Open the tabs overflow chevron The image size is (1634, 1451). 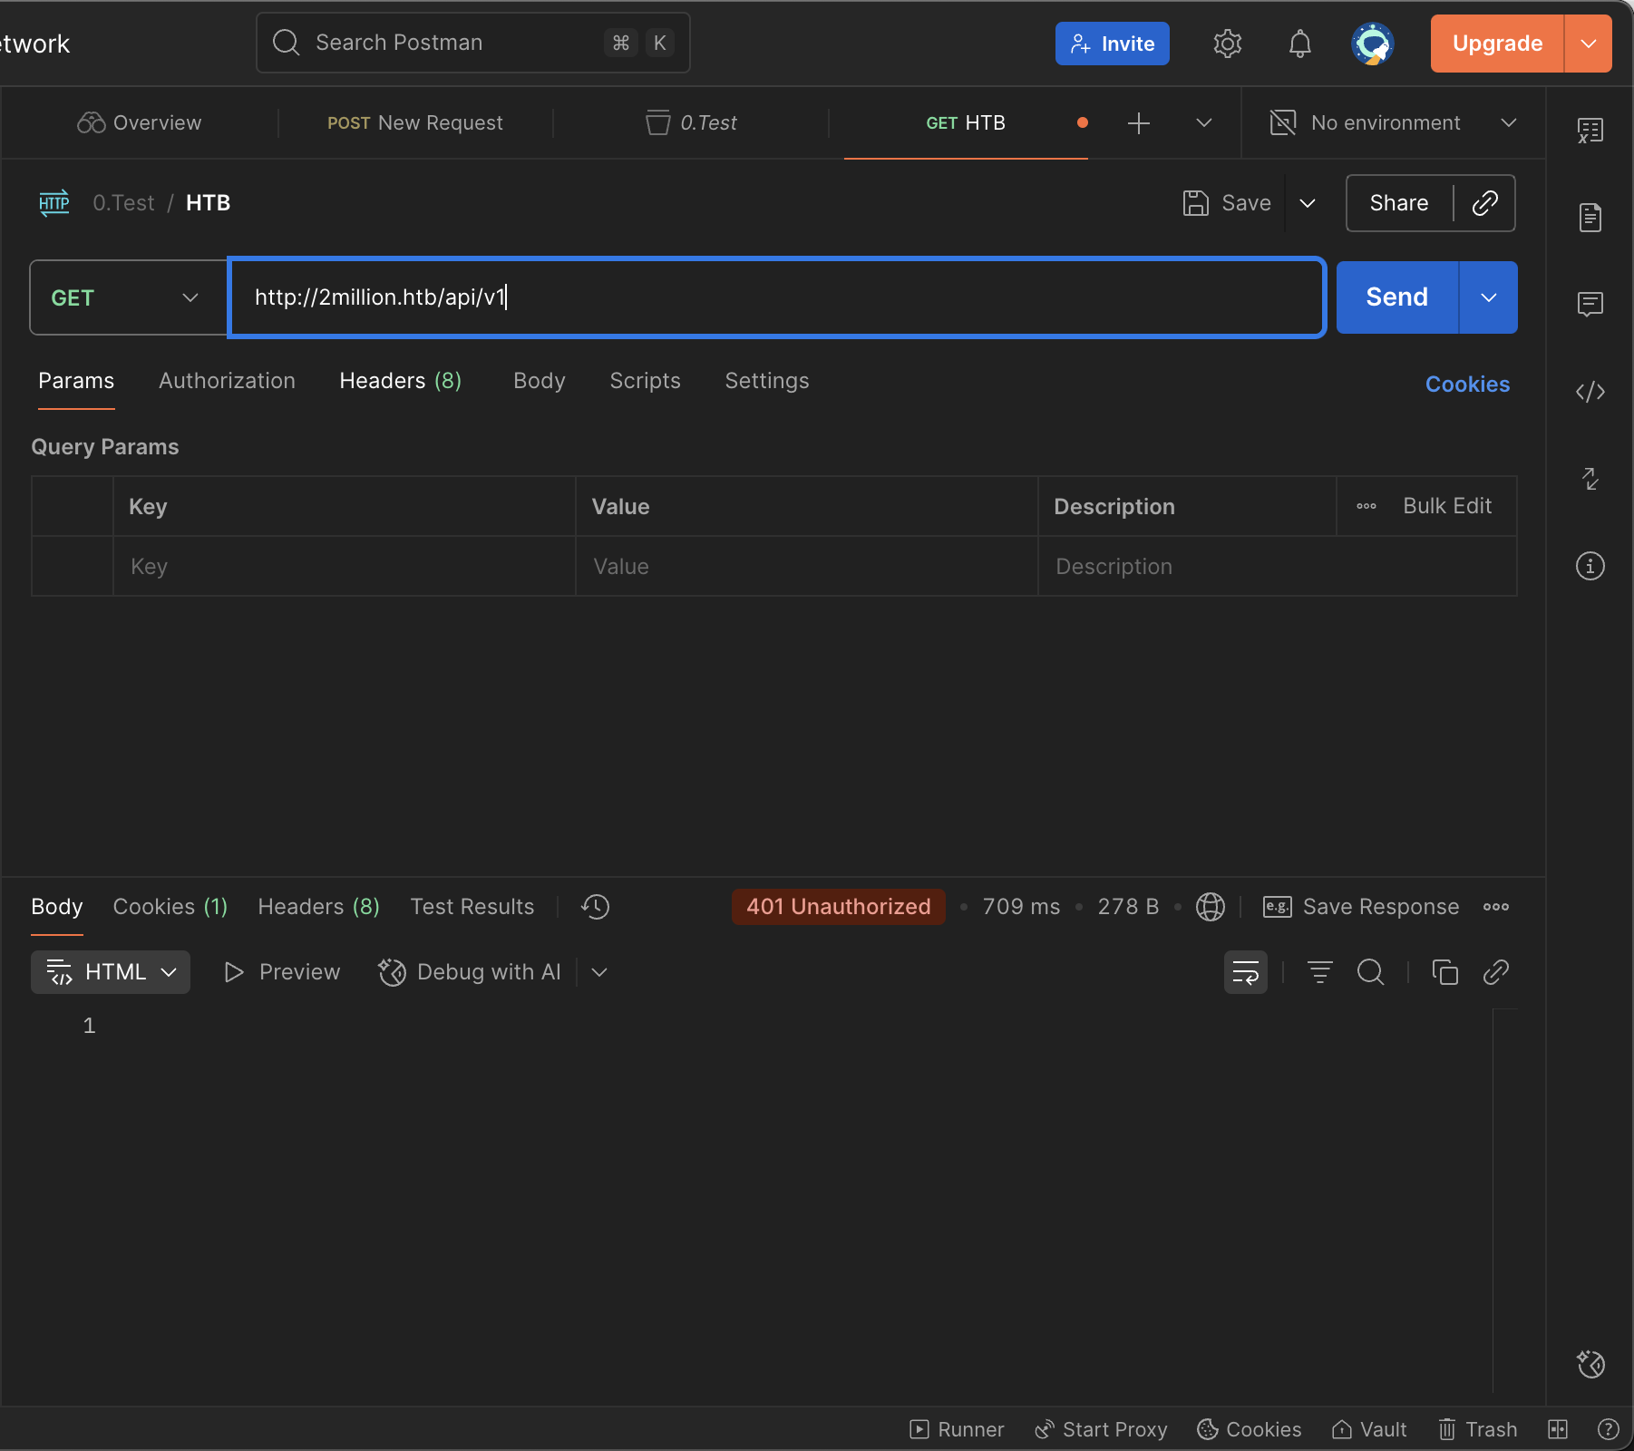point(1204,123)
